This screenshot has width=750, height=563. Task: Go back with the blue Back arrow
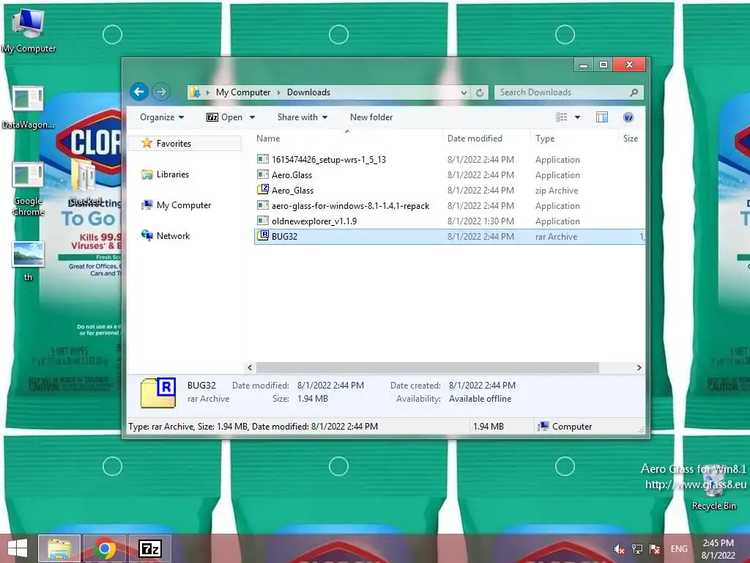(138, 92)
